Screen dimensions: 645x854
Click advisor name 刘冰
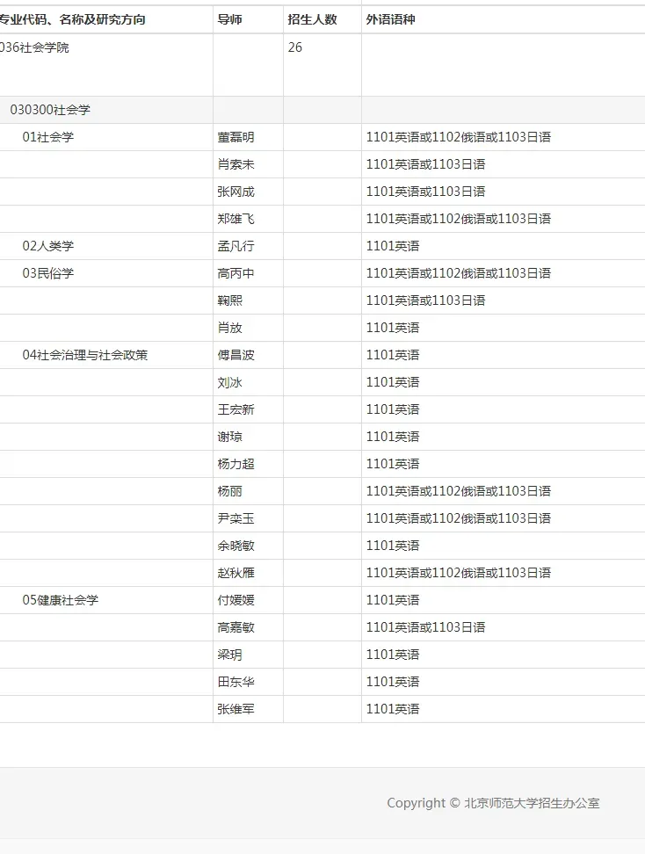tap(230, 382)
